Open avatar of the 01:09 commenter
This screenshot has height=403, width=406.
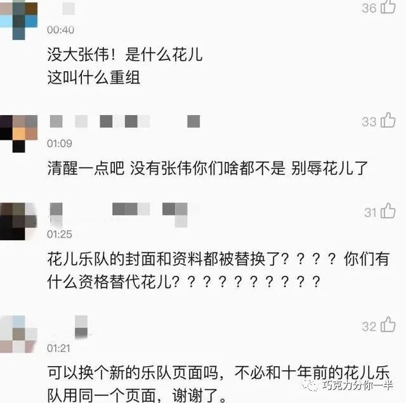[18, 134]
